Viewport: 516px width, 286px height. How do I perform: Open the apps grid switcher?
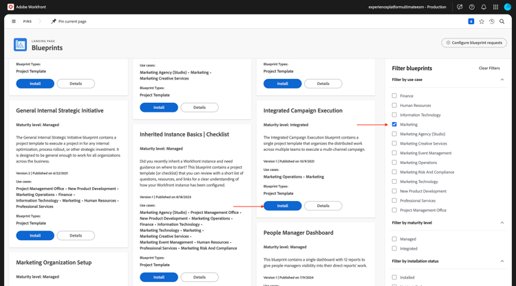(495, 7)
